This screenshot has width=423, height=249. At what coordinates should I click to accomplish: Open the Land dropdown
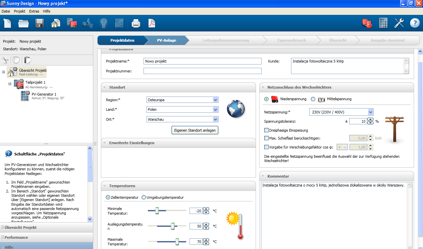pos(216,109)
